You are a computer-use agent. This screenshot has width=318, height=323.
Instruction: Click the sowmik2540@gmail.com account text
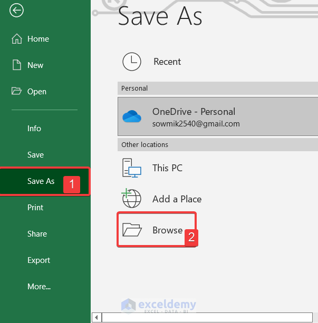coord(196,124)
